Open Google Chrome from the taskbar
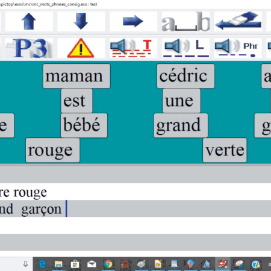This screenshot has width=271, height=271. coord(108,264)
